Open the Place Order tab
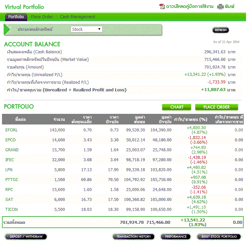The image size is (247, 244). pos(42,17)
